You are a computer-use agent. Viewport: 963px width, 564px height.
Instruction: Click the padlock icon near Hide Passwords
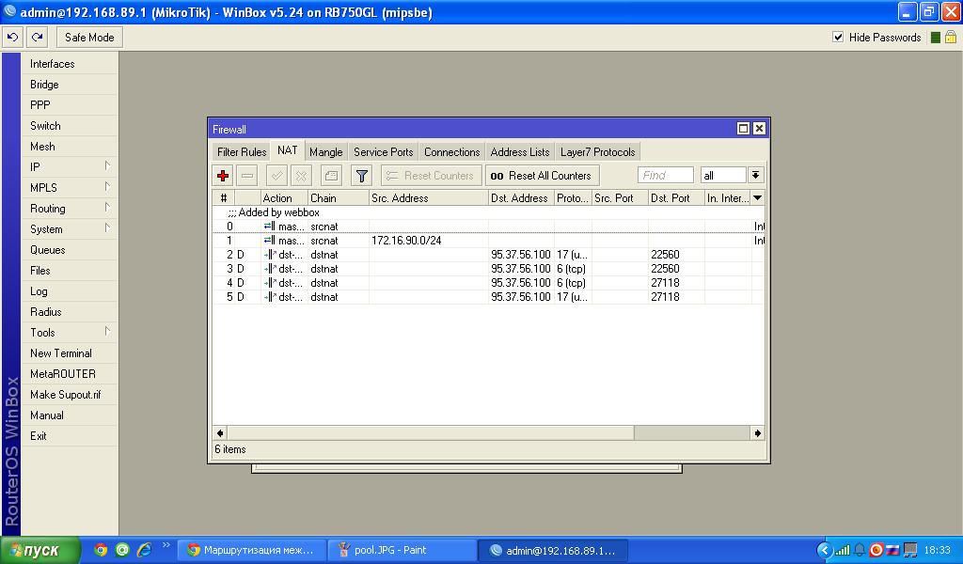pos(950,37)
